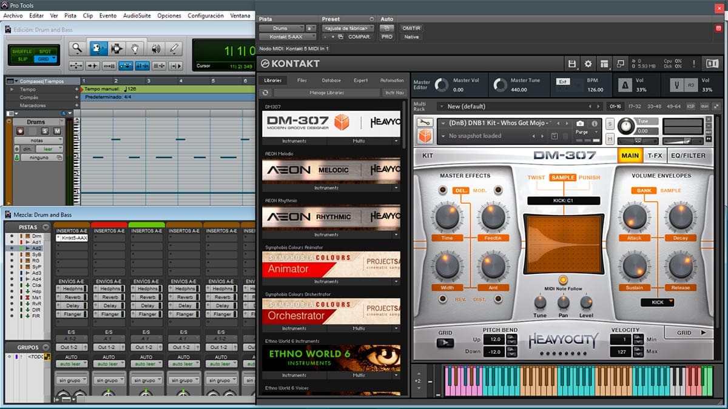The image size is (728, 409).
Task: Click the snapshot camera icon
Action: point(580,123)
